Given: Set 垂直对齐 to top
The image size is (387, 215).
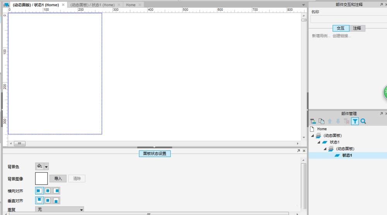Looking at the screenshot, I should 39,200.
